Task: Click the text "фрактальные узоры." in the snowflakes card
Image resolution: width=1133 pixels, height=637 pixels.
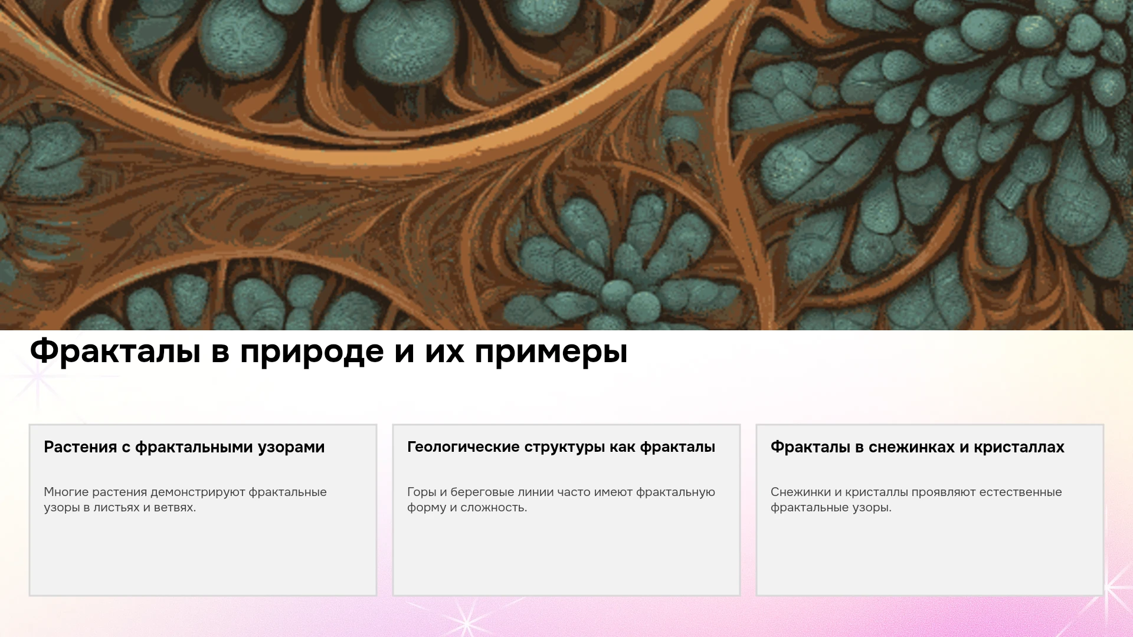Action: click(x=831, y=507)
